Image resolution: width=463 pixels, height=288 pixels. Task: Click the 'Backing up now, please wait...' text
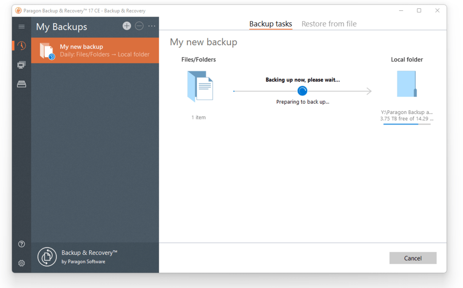click(x=303, y=80)
